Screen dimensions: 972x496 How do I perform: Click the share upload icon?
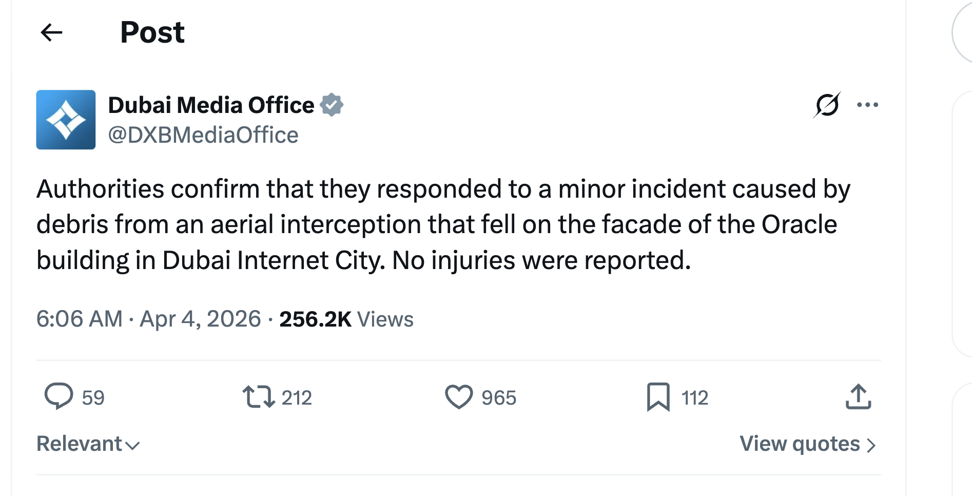(x=858, y=397)
